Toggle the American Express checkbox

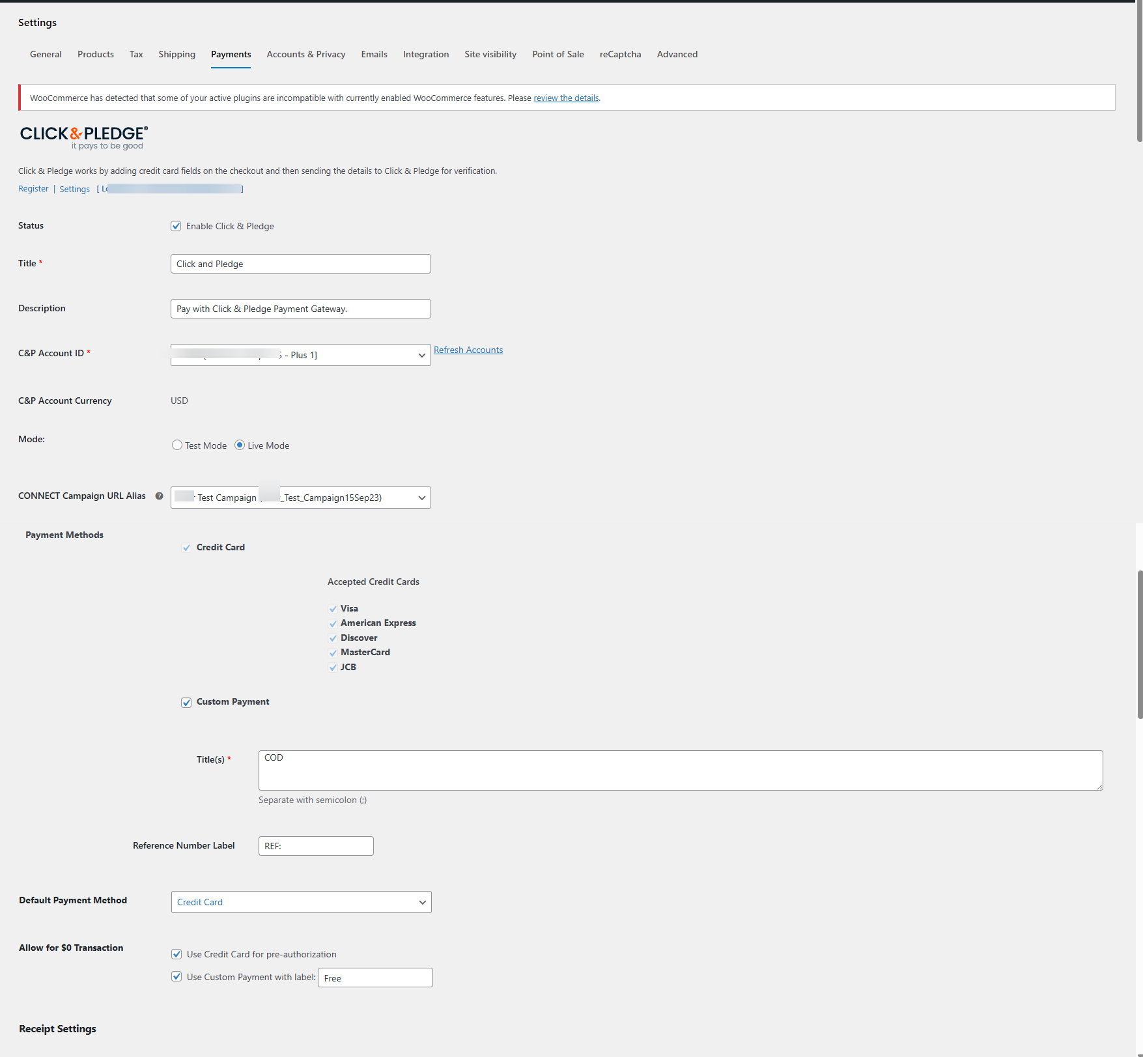click(333, 623)
